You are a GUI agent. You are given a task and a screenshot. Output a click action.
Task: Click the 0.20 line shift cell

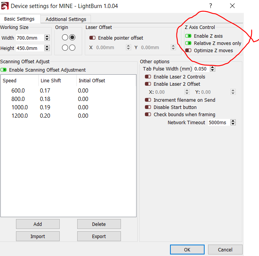(x=45, y=116)
